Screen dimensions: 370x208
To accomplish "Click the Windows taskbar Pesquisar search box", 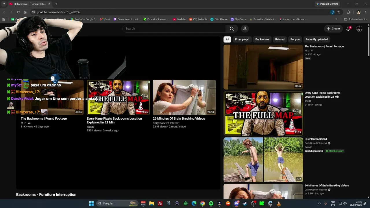I will coord(117,203).
